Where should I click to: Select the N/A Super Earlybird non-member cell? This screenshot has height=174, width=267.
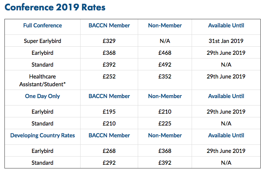tap(165, 41)
